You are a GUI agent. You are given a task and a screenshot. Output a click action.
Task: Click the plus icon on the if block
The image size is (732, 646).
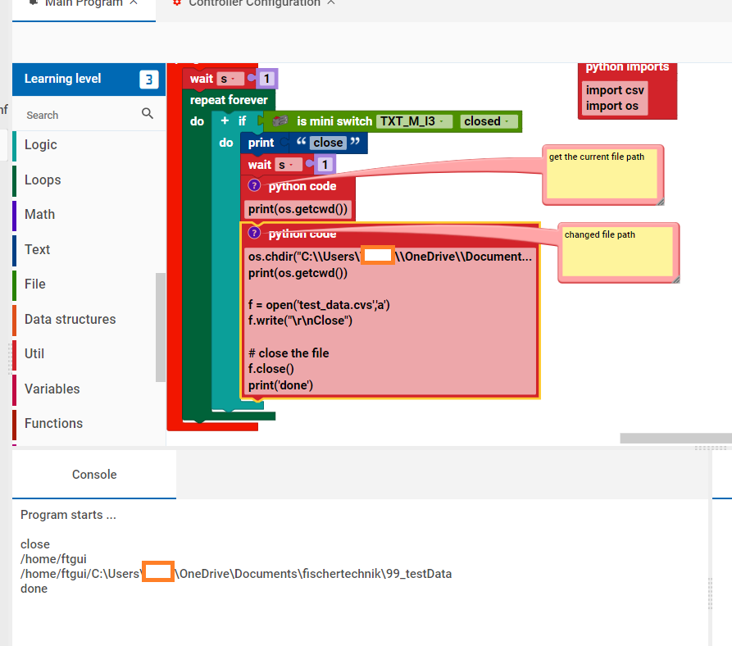pos(225,121)
